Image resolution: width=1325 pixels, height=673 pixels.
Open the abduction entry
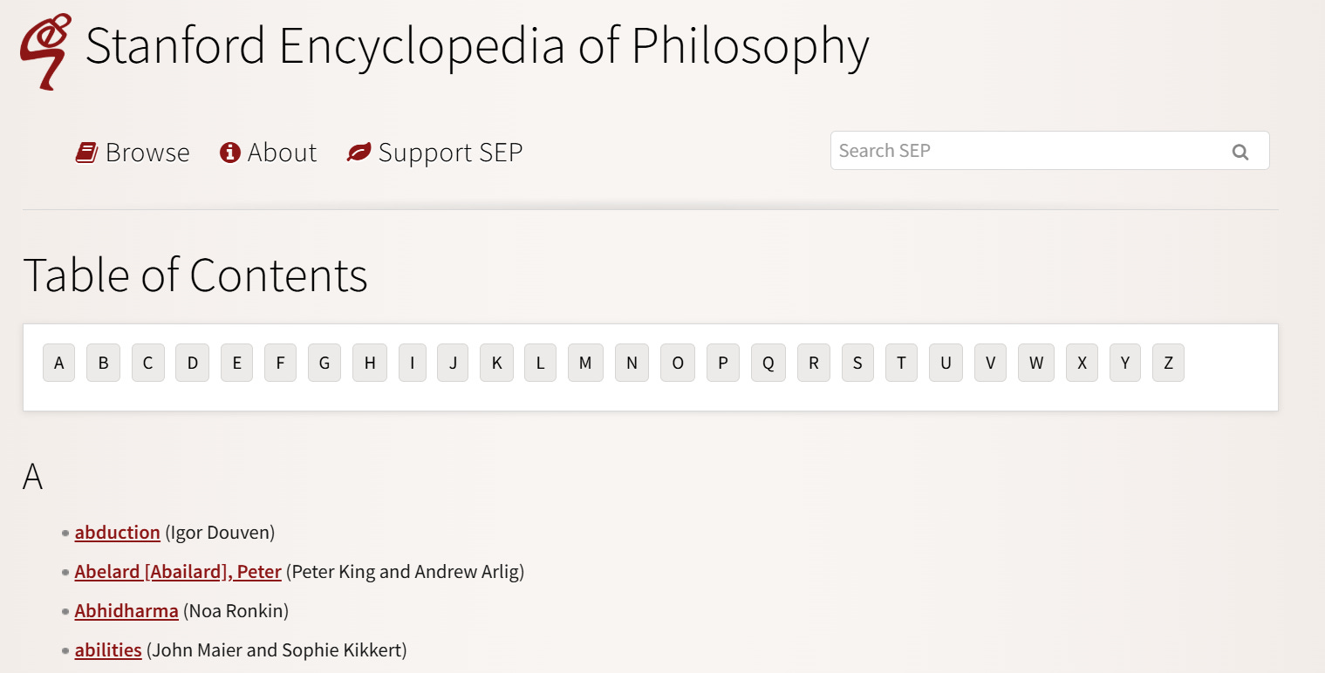(118, 532)
